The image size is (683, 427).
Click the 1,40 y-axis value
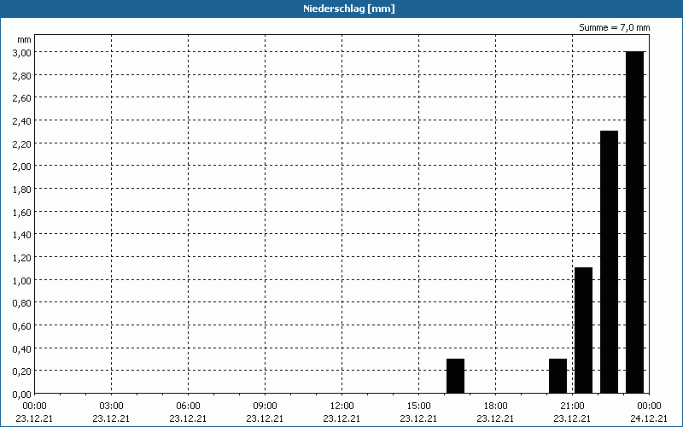(23, 235)
